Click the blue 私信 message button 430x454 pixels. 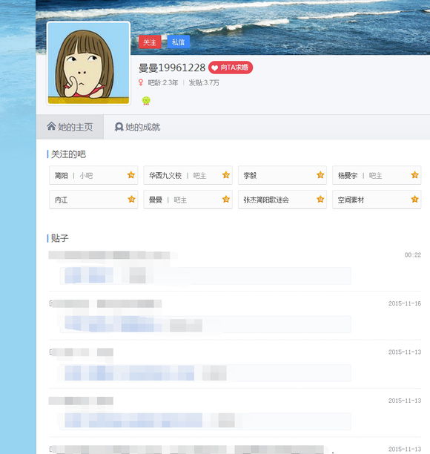point(178,42)
